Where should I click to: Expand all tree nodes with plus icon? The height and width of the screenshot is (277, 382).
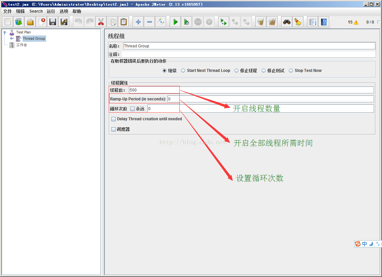tap(138, 22)
